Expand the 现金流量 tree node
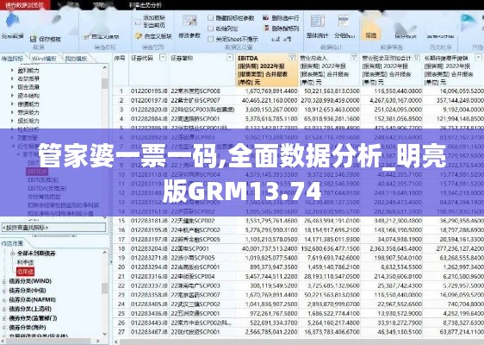This screenshot has width=484, height=345. [x=12, y=87]
